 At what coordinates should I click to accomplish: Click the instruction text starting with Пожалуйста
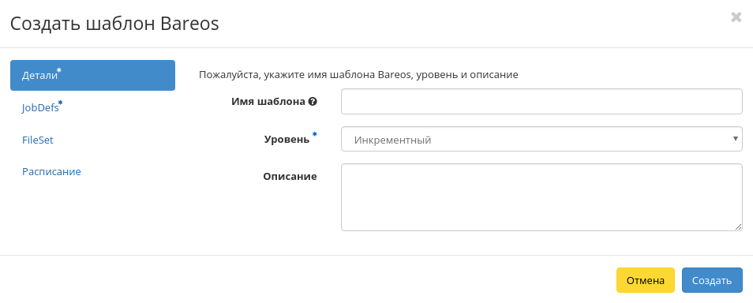(x=358, y=75)
